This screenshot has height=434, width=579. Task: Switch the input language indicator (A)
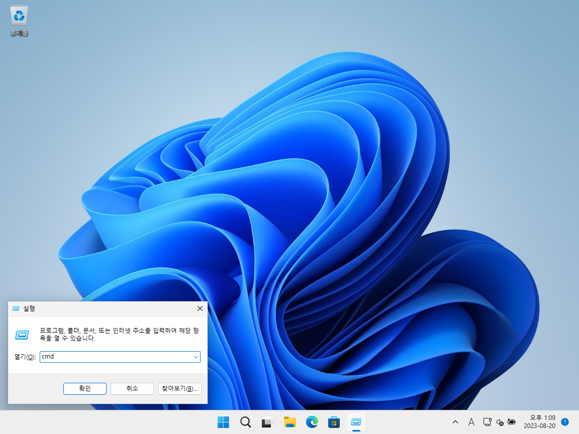[x=471, y=422]
